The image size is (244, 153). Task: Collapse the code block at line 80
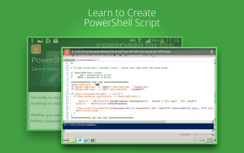[x=70, y=94]
